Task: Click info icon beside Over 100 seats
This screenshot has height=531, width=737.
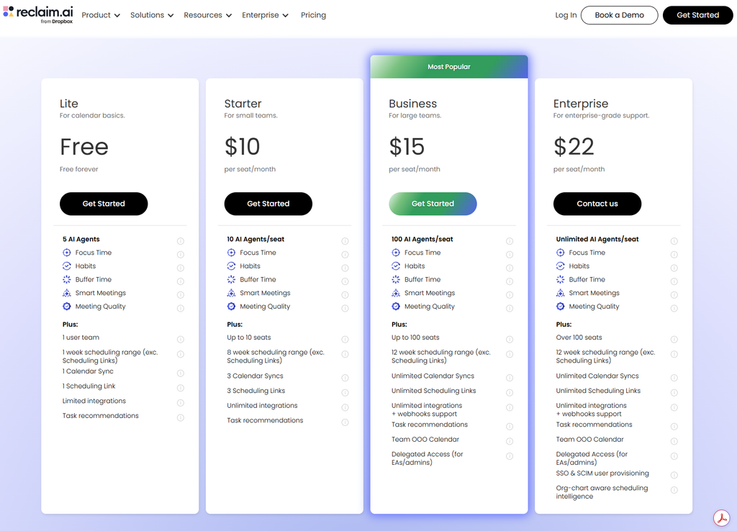Action: pyautogui.click(x=674, y=340)
